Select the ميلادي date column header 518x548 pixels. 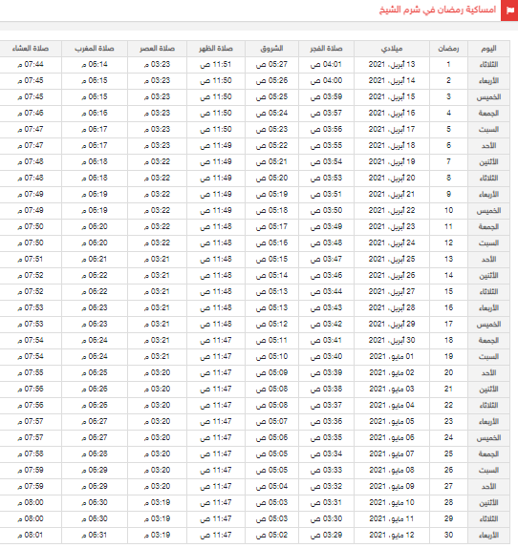coord(392,49)
